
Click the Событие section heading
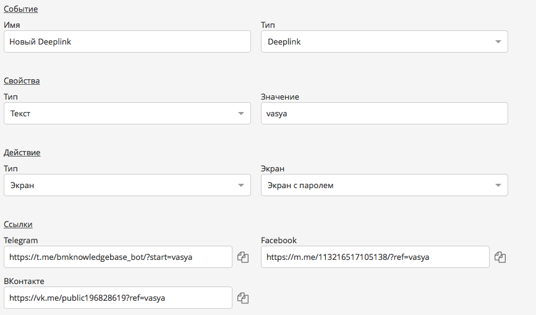[20, 9]
